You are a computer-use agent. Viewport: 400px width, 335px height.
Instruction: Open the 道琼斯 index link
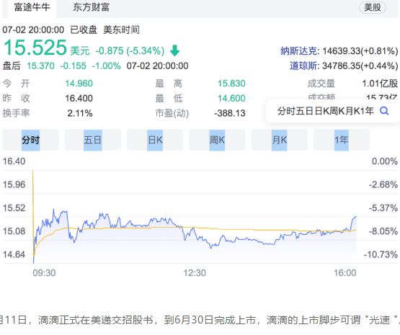(x=303, y=66)
